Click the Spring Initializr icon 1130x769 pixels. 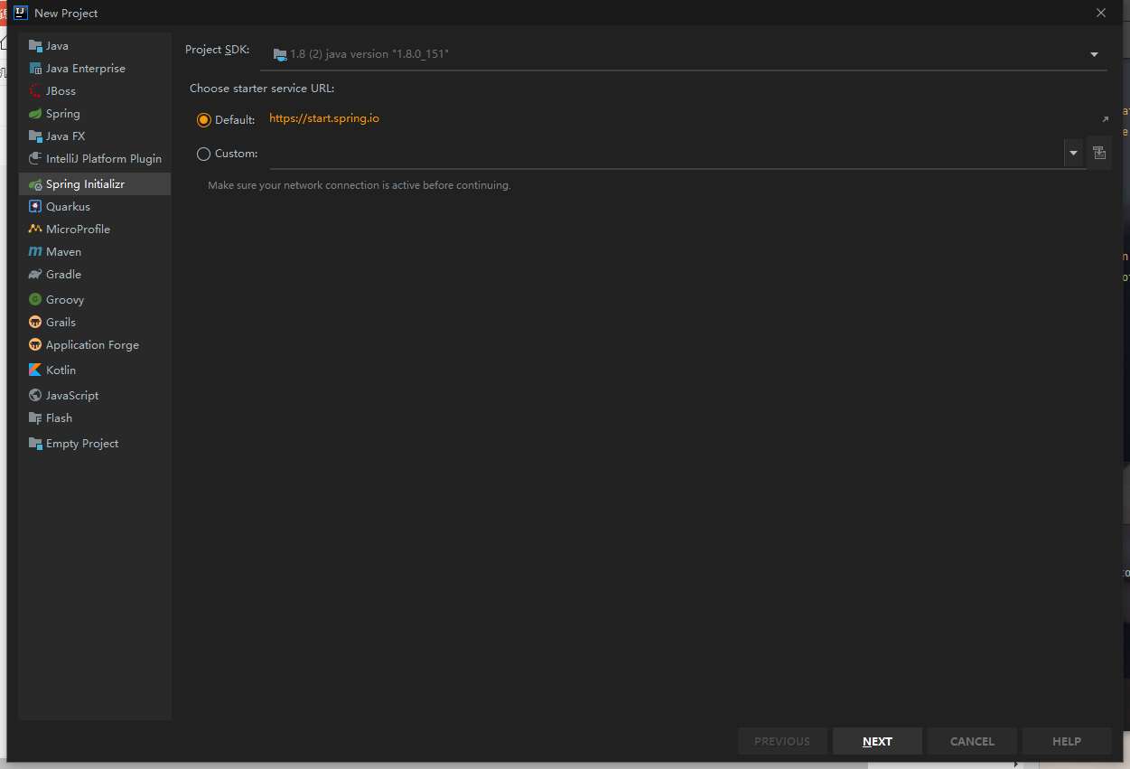click(x=35, y=184)
